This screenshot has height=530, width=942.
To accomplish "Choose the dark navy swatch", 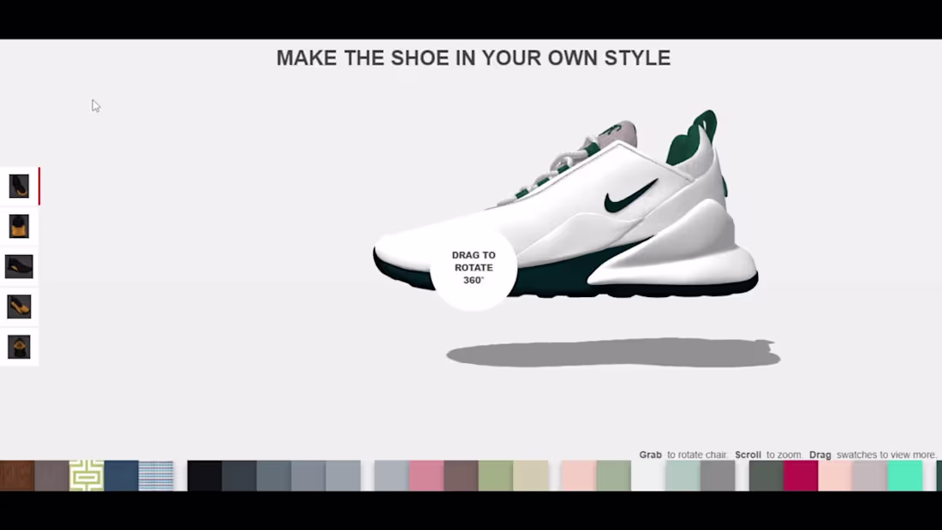I will coord(240,477).
